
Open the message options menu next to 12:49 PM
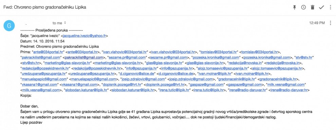[x=330, y=23]
